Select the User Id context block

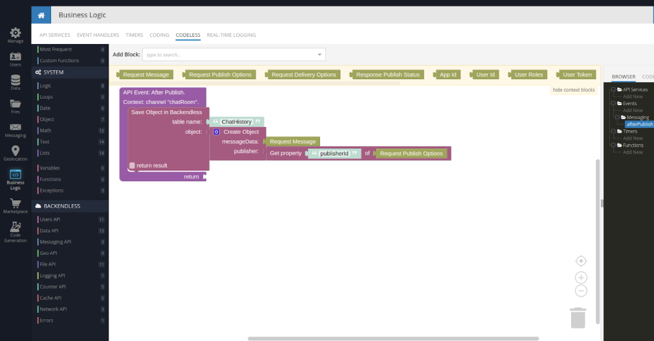[484, 75]
